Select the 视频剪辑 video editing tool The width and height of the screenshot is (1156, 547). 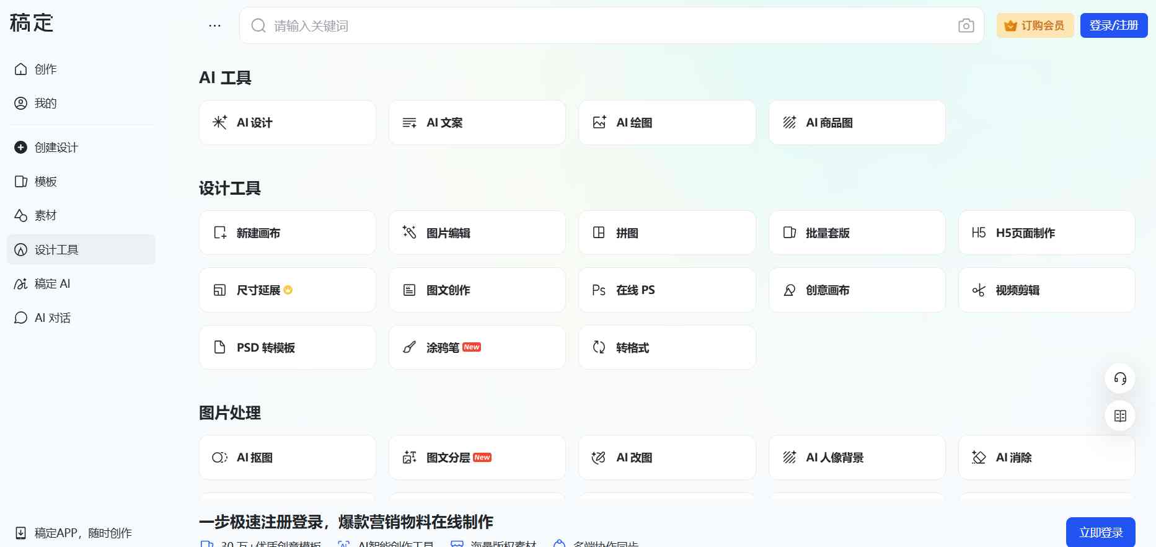pyautogui.click(x=1046, y=290)
